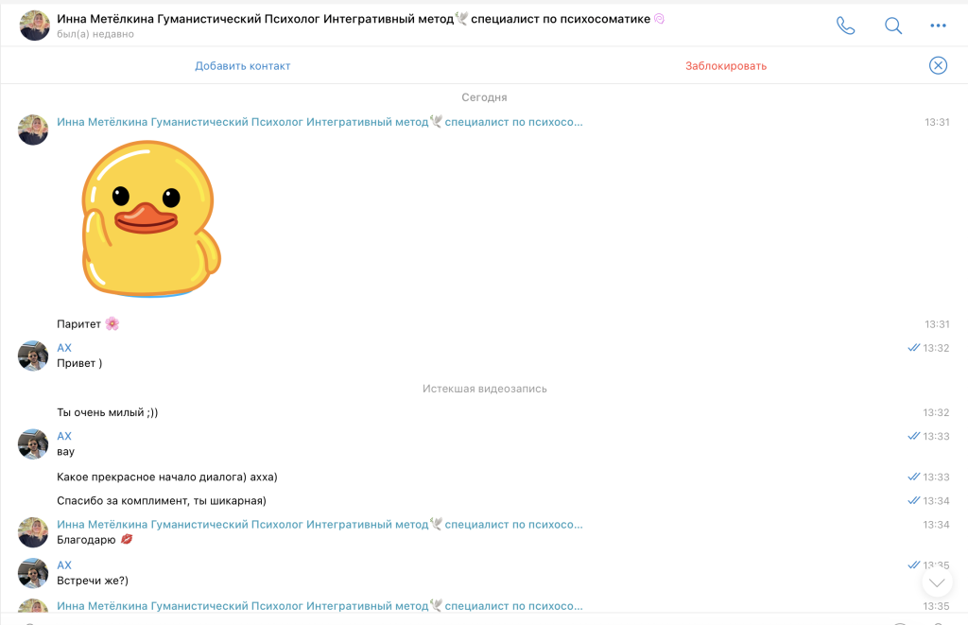Viewport: 968px width, 625px height.
Task: Jump to latest messages with down chevron
Action: click(x=937, y=583)
